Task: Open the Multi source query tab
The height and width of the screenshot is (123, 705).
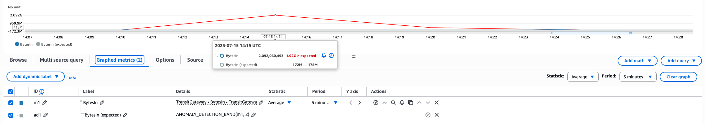Action: click(62, 60)
